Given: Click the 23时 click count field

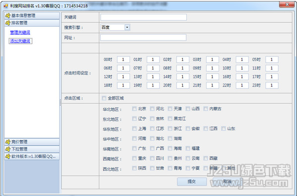Looking at the screenshot, I should click(272, 86).
